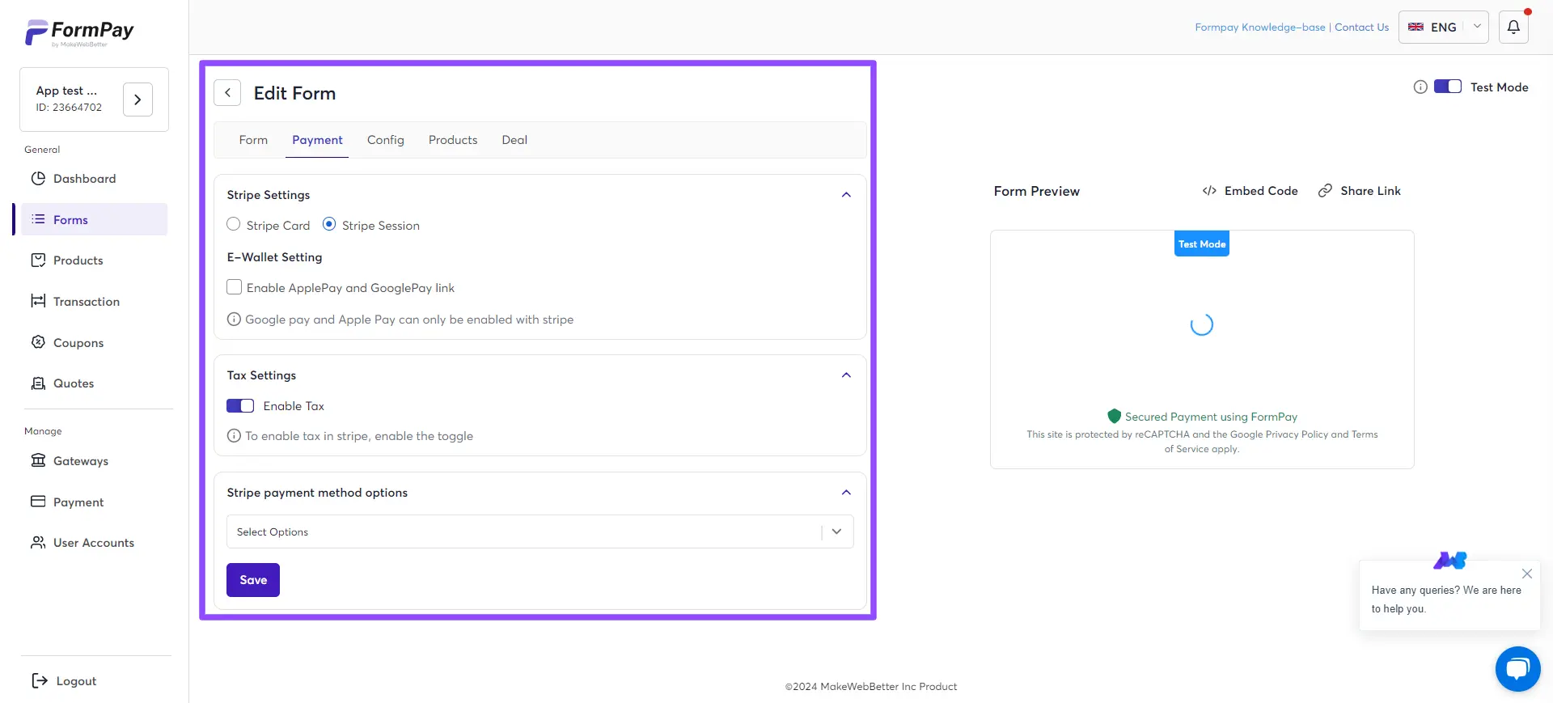The image size is (1553, 703).
Task: Open Coupons in the sidebar
Action: (x=78, y=343)
